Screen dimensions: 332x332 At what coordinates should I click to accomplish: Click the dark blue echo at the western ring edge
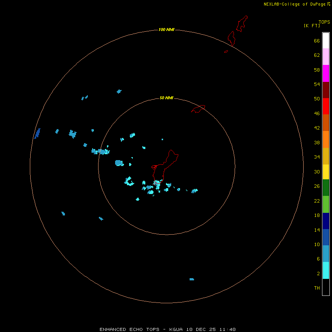[37, 134]
